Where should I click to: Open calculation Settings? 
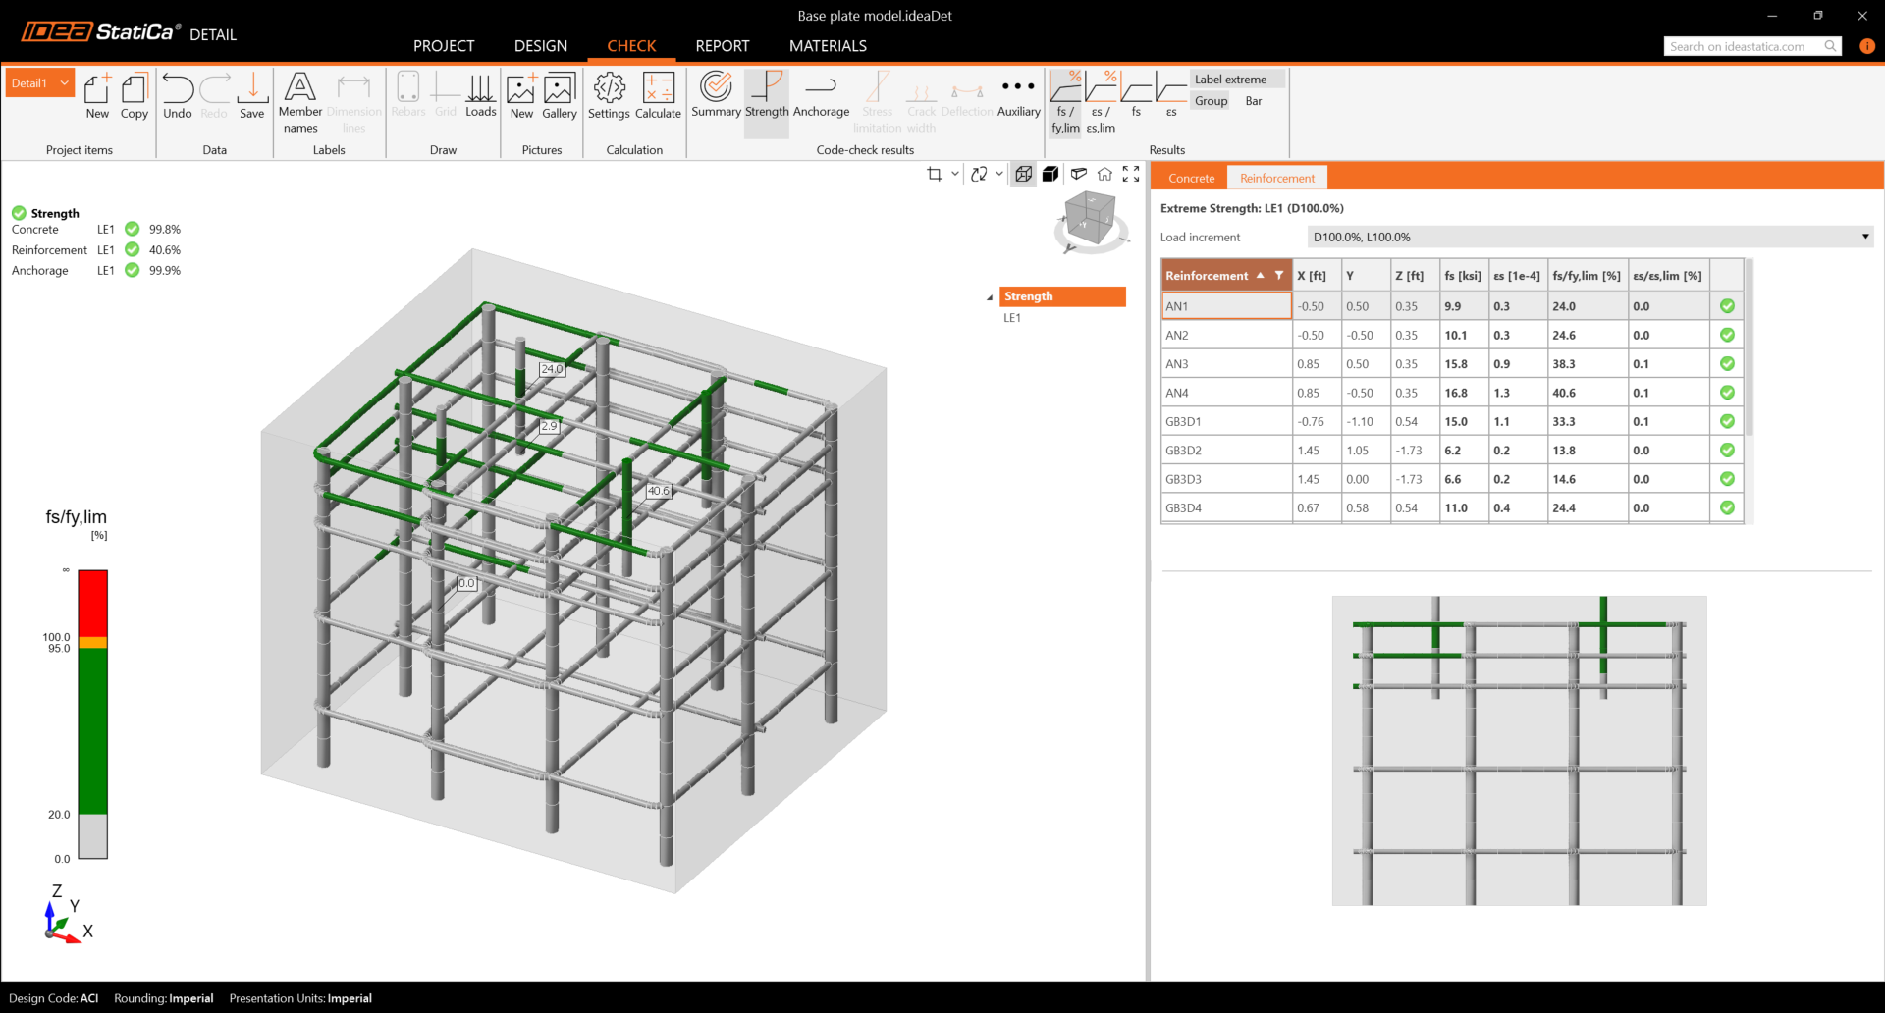pos(609,96)
